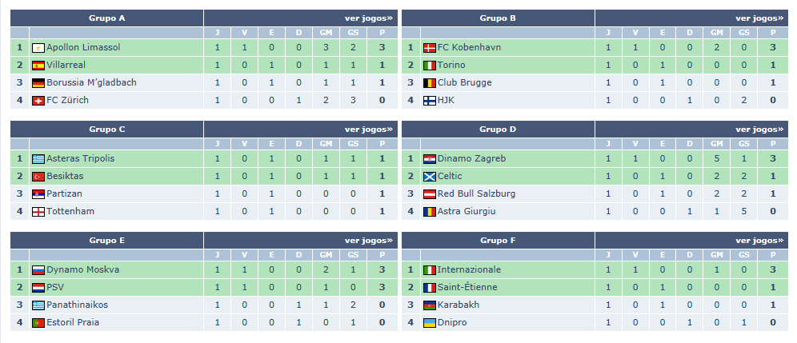Click the Spanish flag next to Villarreal
The height and width of the screenshot is (343, 797).
(38, 66)
